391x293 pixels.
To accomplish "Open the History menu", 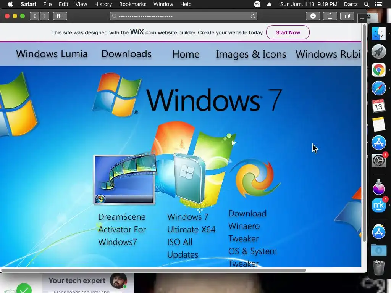I will coord(103,4).
